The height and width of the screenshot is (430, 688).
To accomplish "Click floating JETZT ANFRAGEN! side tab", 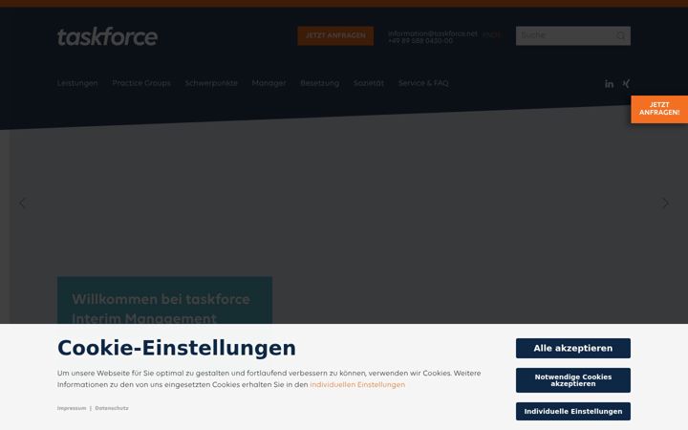I will coord(659,109).
